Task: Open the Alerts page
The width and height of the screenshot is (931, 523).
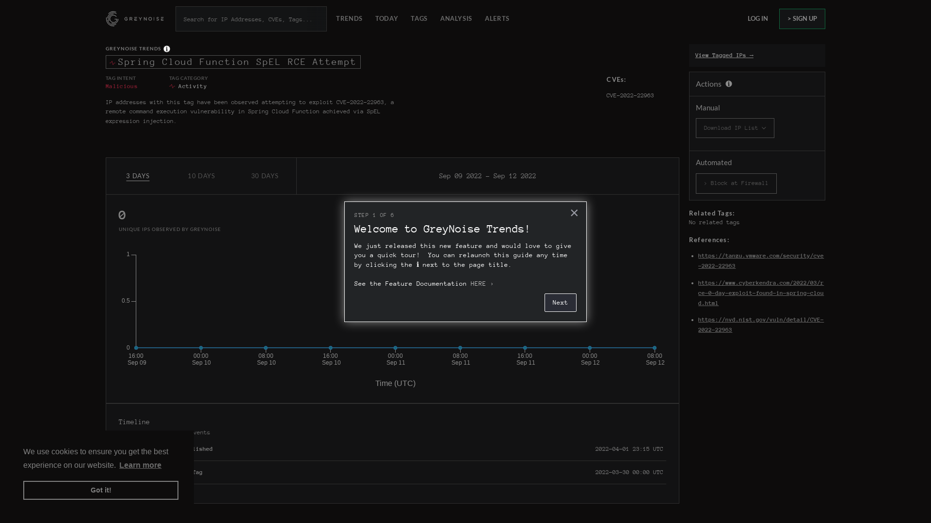Action: tap(497, 18)
